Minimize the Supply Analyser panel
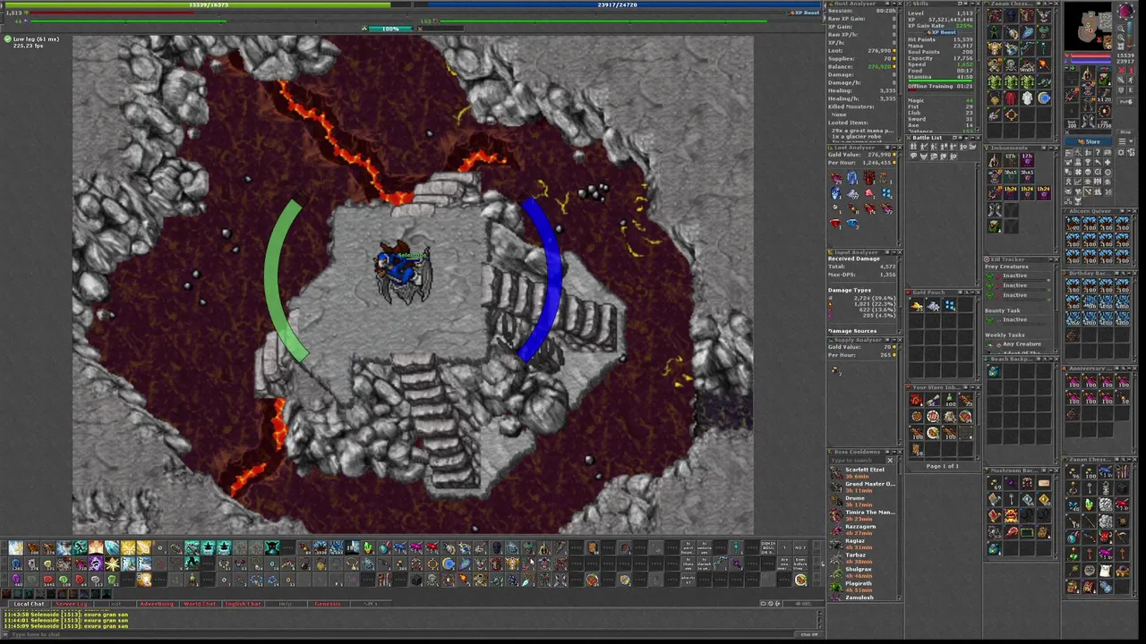Image resolution: width=1146 pixels, height=644 pixels. [x=894, y=340]
